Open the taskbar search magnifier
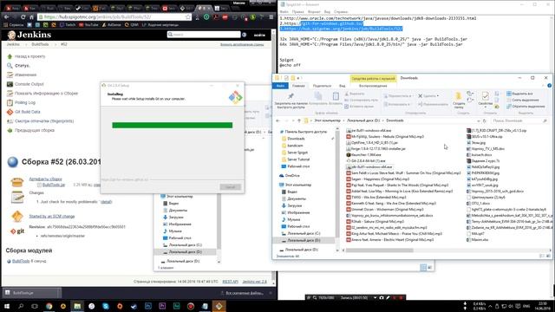Viewport: 555px width, 312px height. point(21,306)
